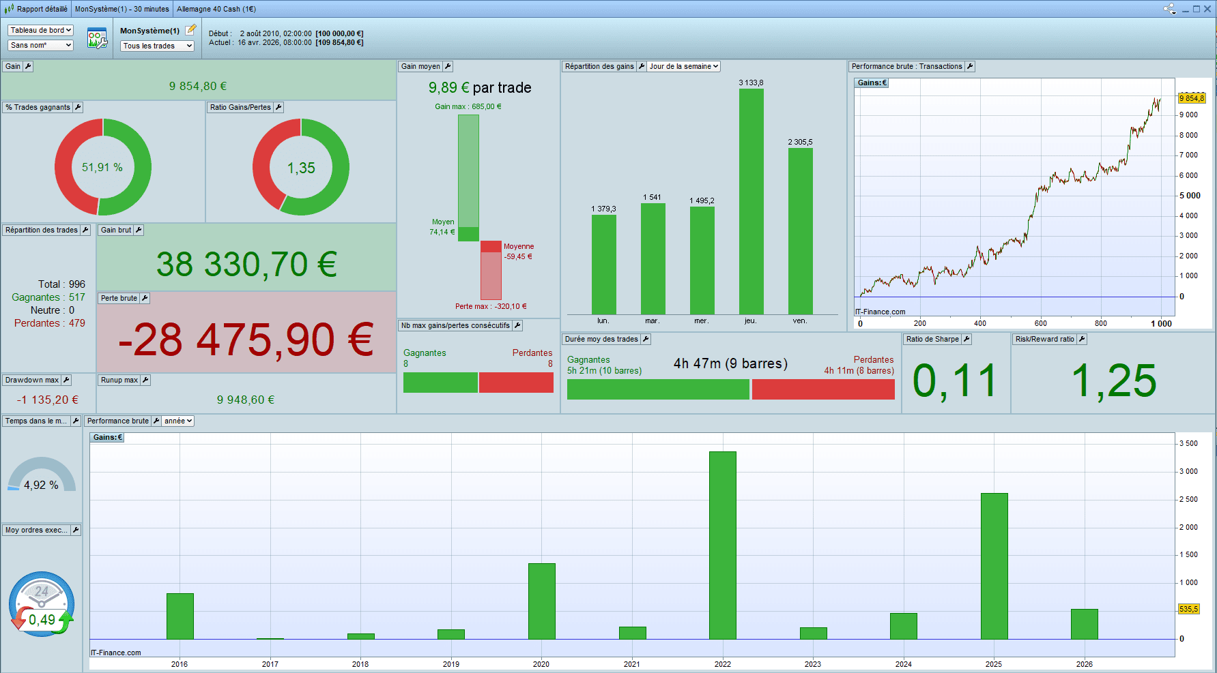
Task: Open settings wrench for Ratio Gains/Pertes
Action: (278, 107)
